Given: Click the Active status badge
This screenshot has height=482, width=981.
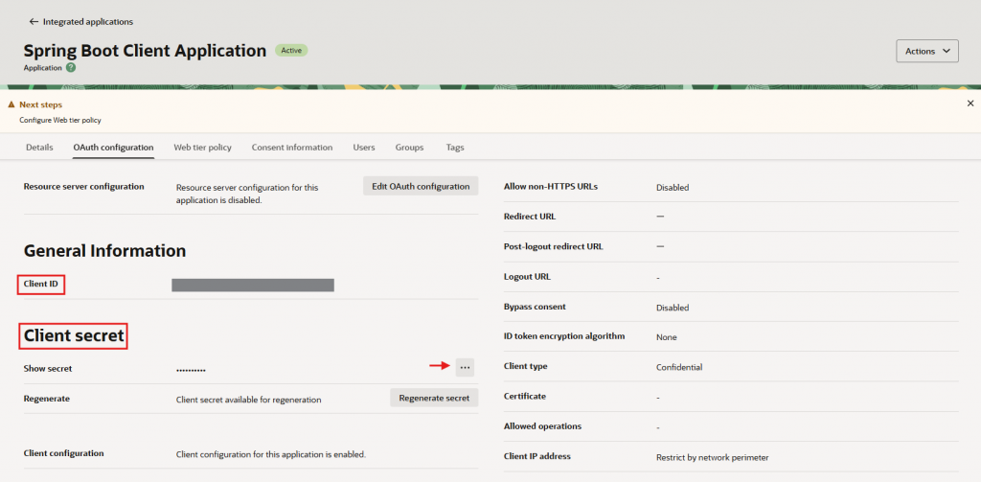Looking at the screenshot, I should pyautogui.click(x=291, y=51).
